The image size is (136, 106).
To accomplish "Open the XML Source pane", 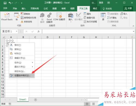I will 103,17.
